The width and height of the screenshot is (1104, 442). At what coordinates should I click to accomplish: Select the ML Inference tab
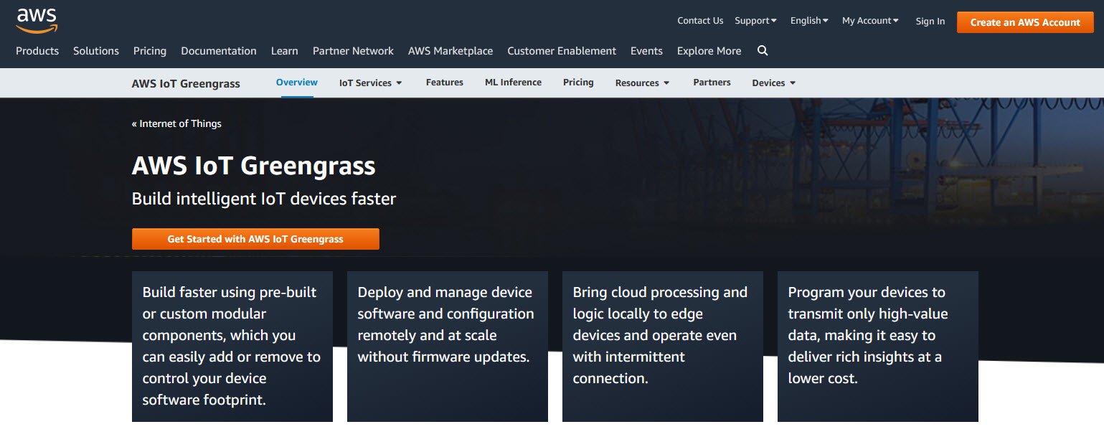pos(513,83)
